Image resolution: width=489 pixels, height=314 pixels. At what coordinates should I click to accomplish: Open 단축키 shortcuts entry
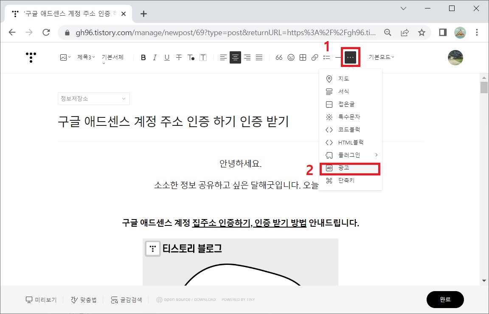point(351,181)
